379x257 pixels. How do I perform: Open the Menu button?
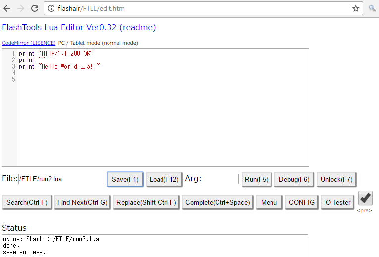pos(269,202)
